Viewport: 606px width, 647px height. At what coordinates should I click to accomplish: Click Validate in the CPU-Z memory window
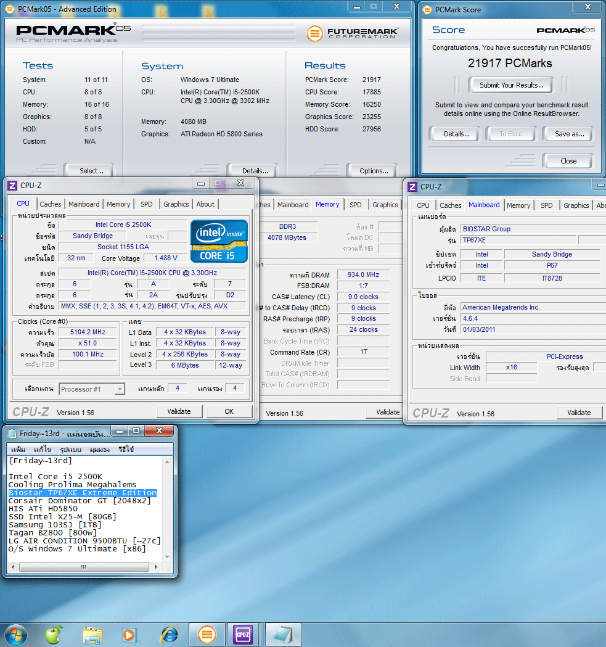point(385,412)
